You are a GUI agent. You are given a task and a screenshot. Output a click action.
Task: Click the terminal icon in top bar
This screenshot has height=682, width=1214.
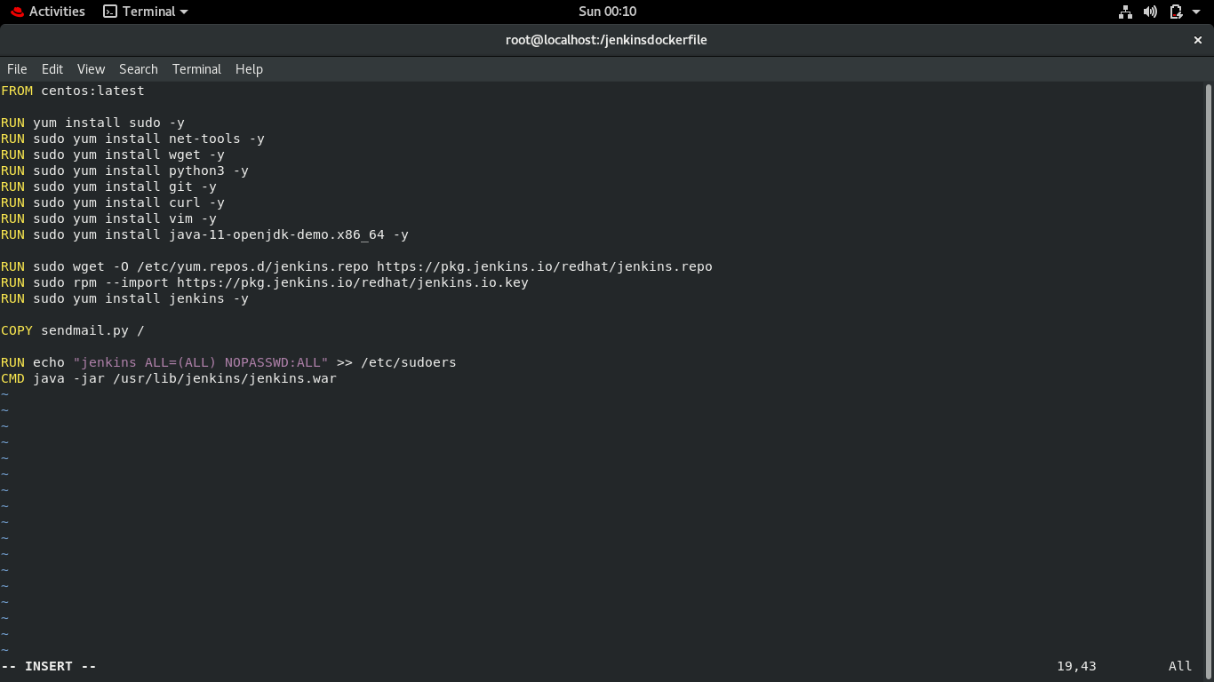tap(110, 12)
